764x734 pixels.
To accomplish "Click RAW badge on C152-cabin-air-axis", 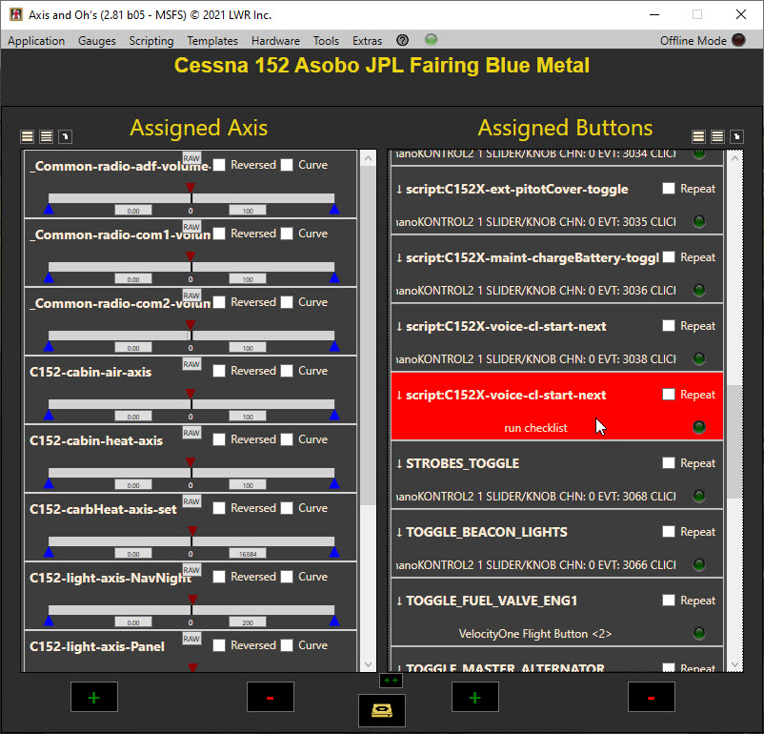I will [191, 364].
